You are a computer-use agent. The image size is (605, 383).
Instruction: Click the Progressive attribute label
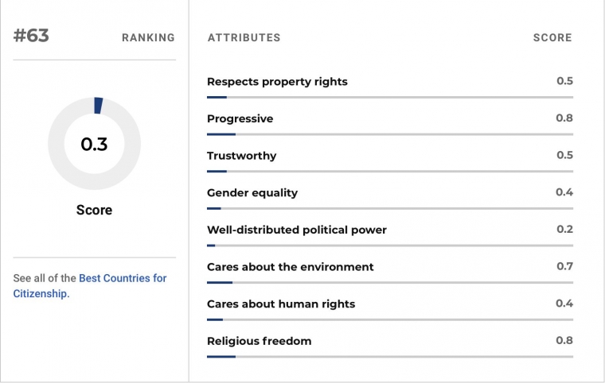point(240,118)
